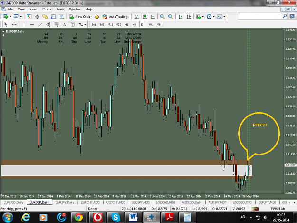Select the Horizontal Line tool
Screen dimensions: 297x223
click(x=32, y=24)
